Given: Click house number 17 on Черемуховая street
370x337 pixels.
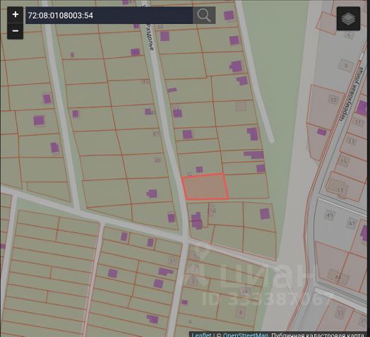Looking at the screenshot, I should 340,190.
